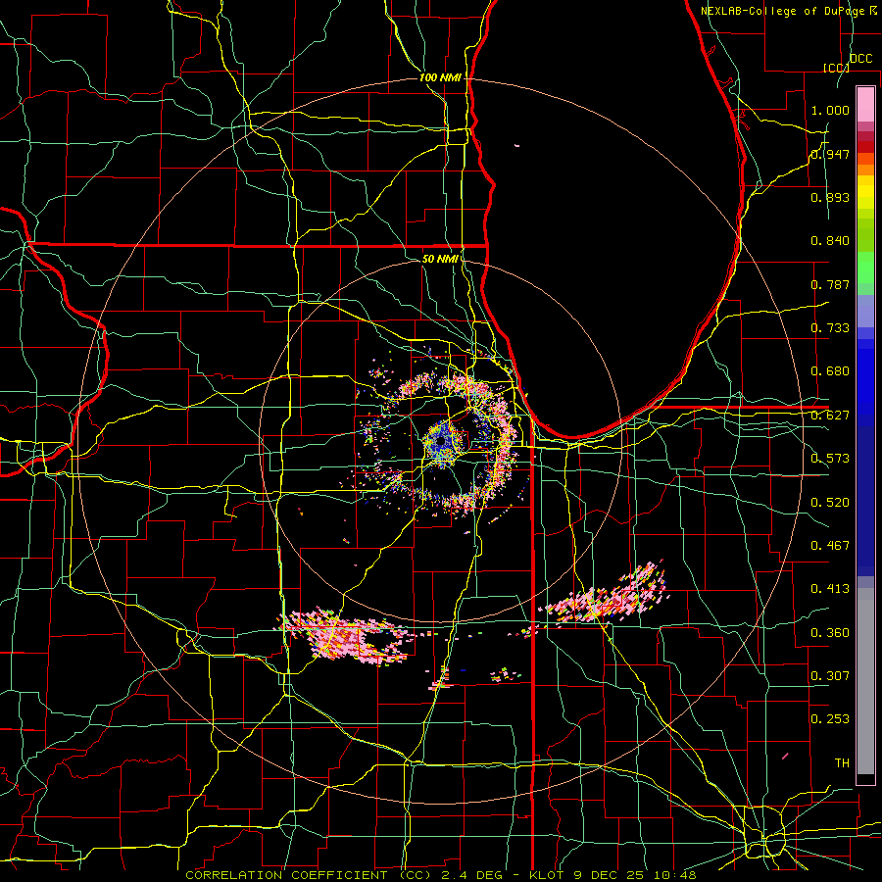Select the 1.000 scale value
The height and width of the screenshot is (882, 882).
pos(830,110)
